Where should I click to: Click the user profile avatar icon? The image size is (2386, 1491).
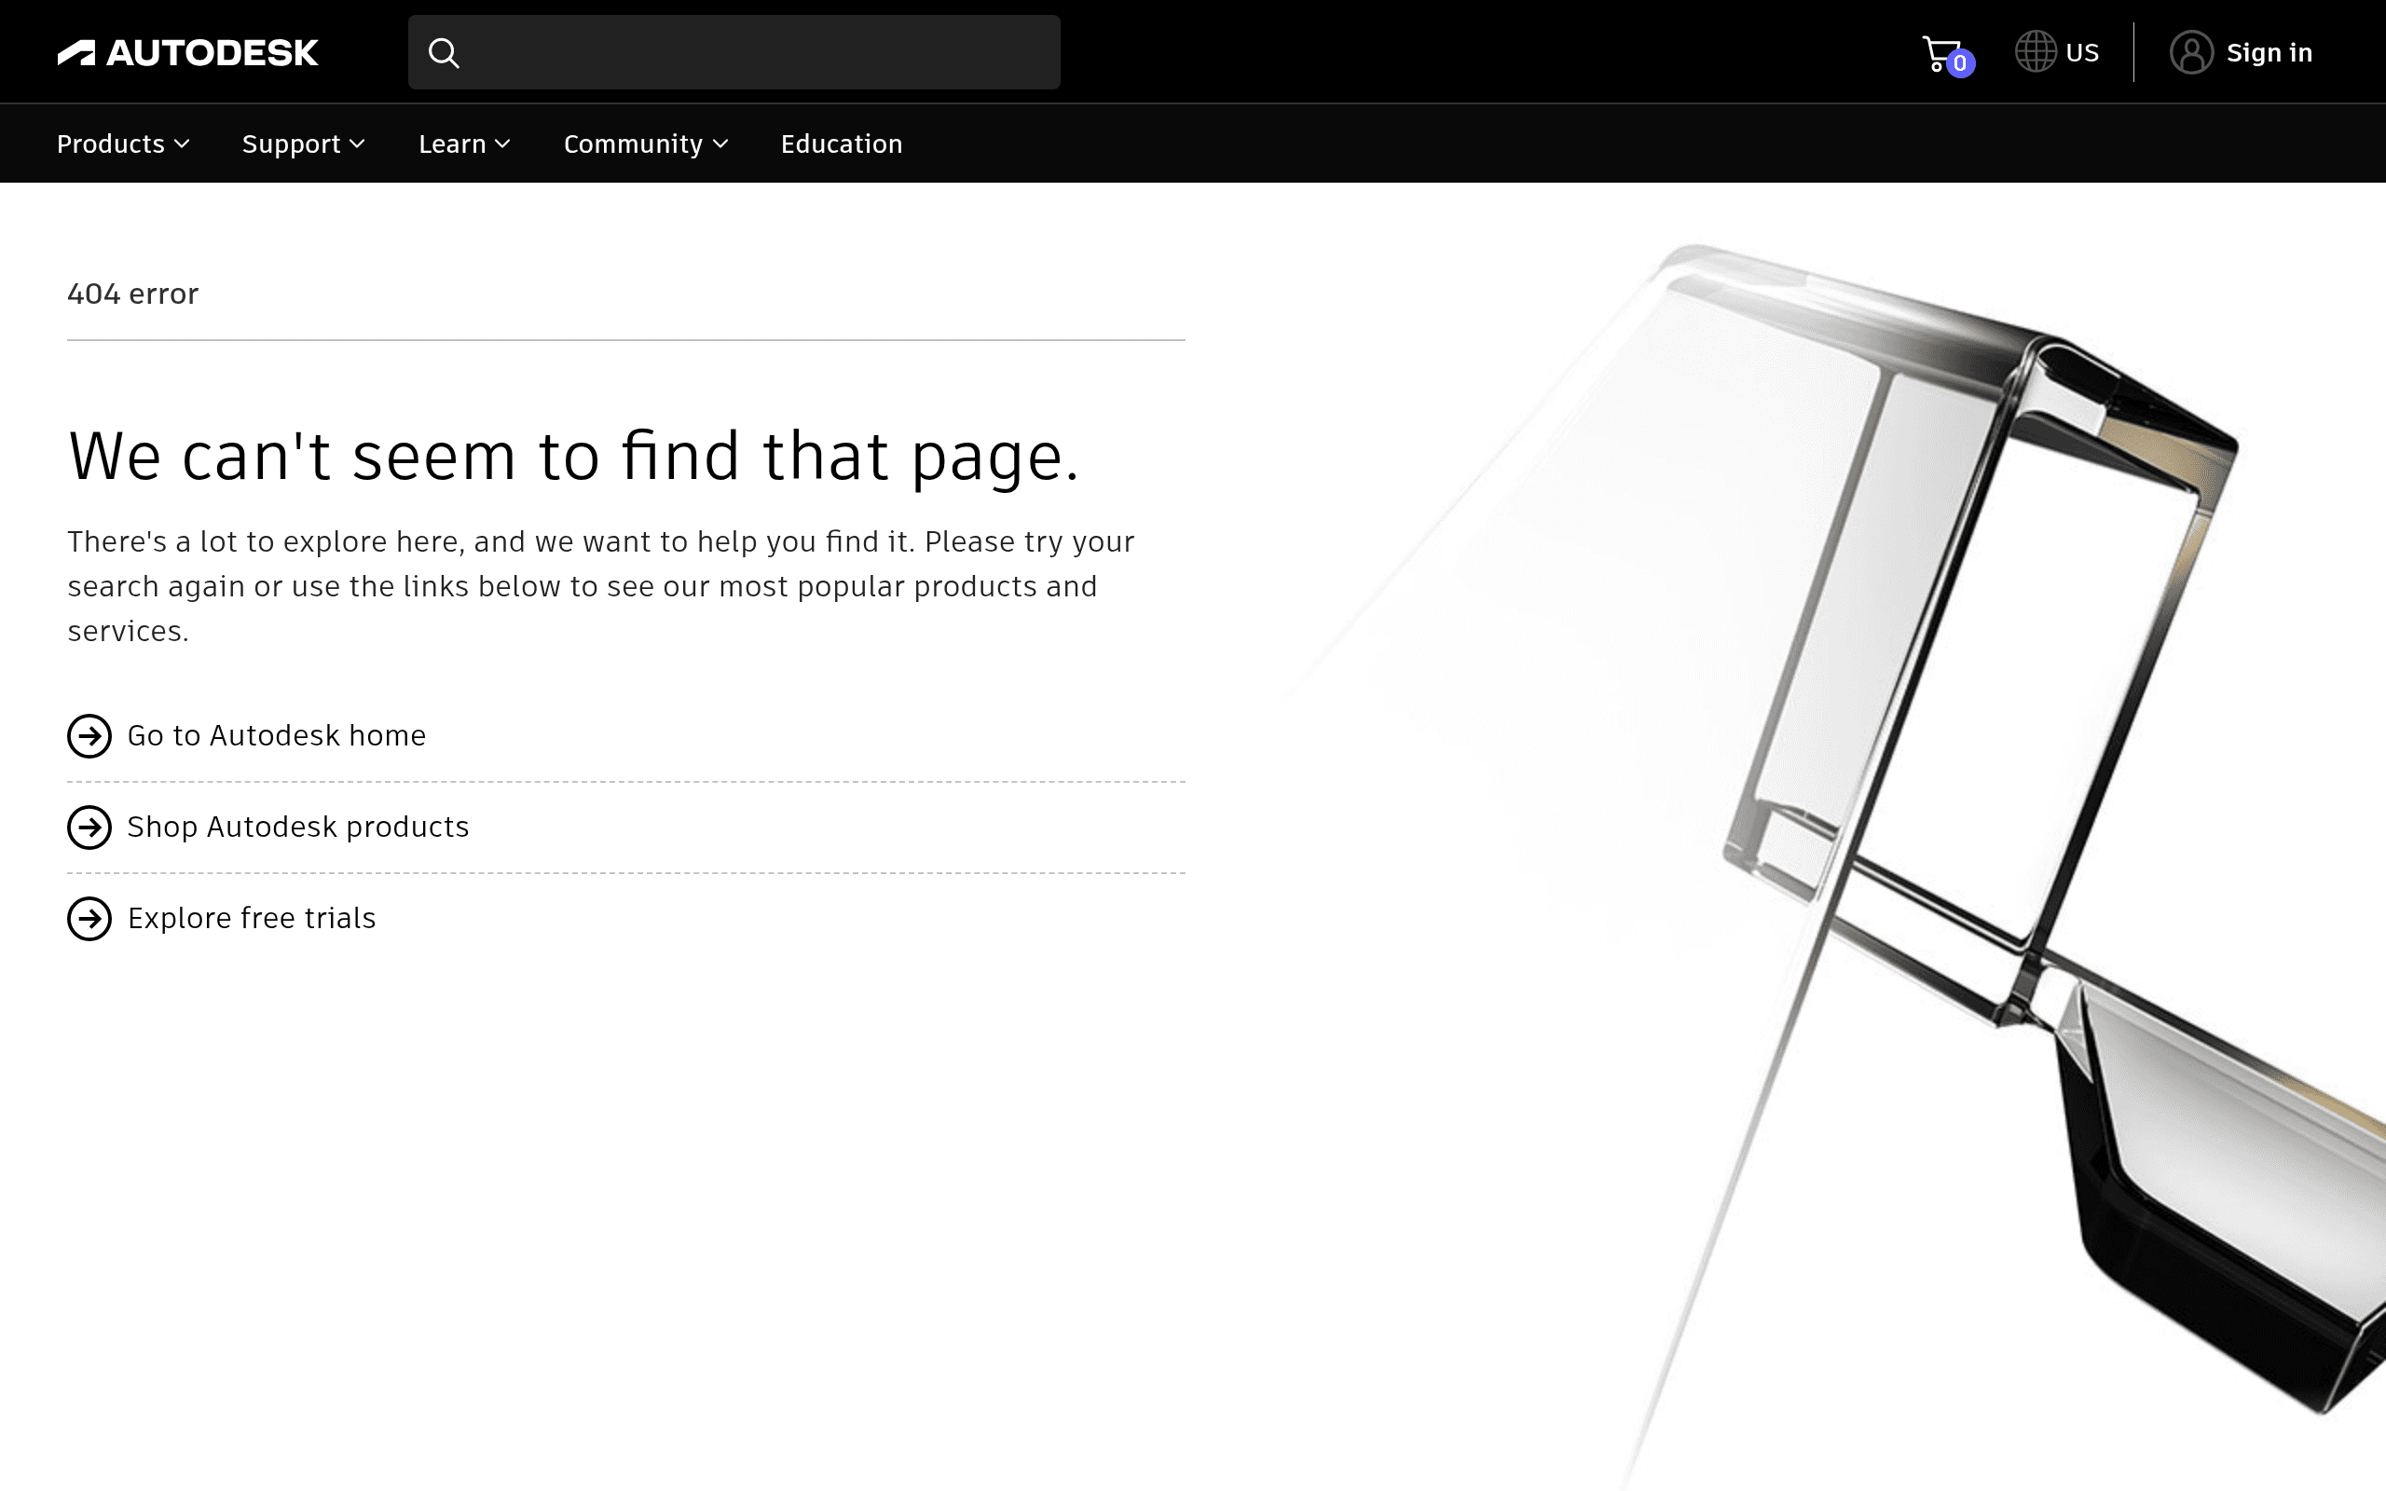coord(2191,52)
